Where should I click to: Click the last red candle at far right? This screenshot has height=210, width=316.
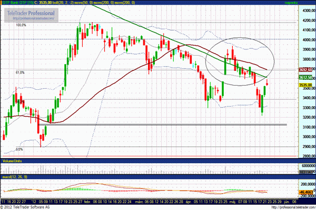[x=267, y=83]
